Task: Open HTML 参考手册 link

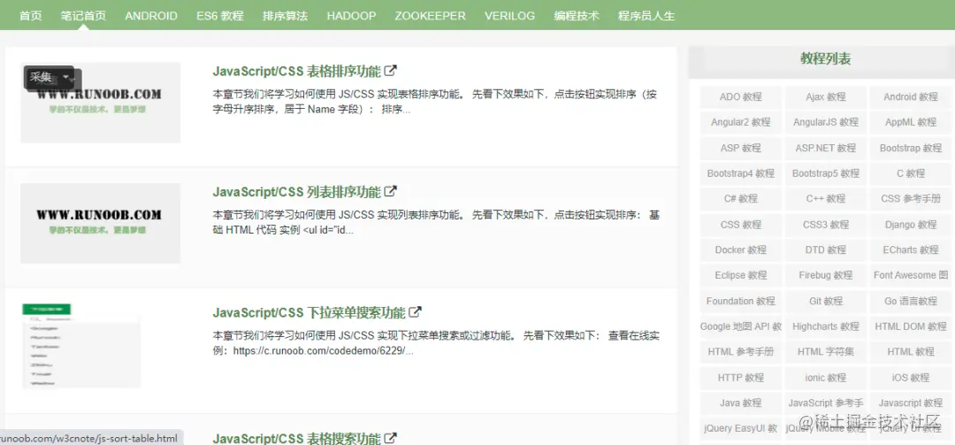Action: [x=741, y=352]
